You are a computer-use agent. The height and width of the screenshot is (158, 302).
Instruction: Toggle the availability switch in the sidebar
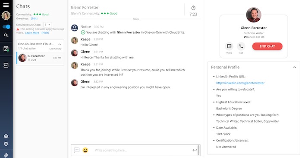pyautogui.click(x=6, y=27)
